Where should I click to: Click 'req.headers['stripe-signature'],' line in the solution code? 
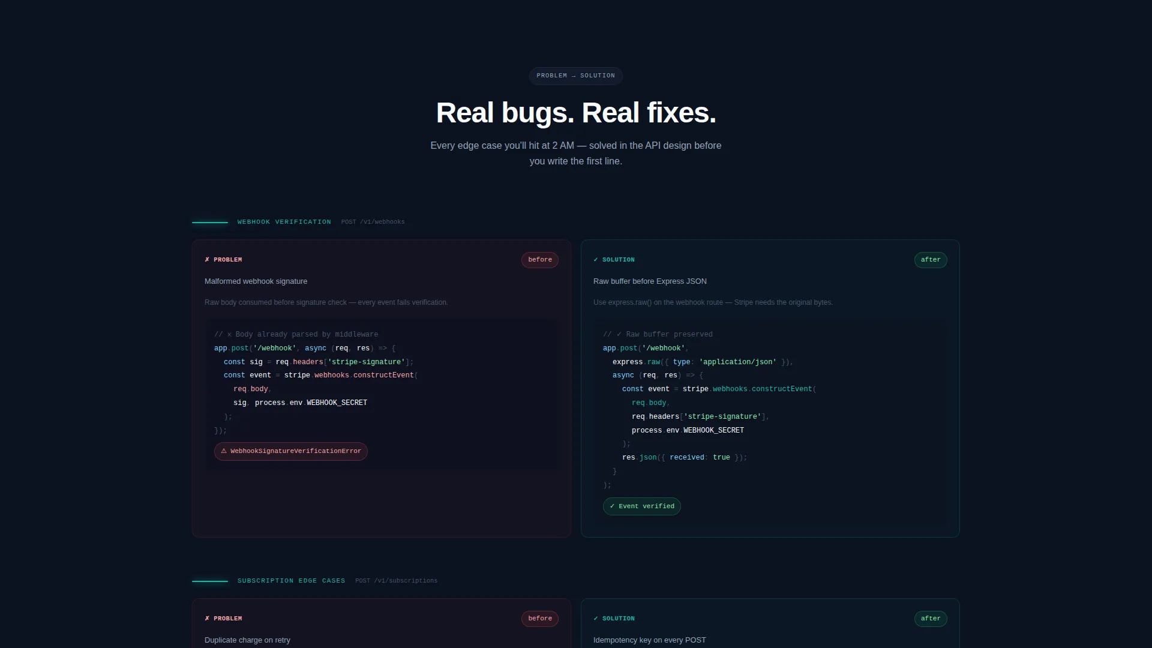point(700,417)
